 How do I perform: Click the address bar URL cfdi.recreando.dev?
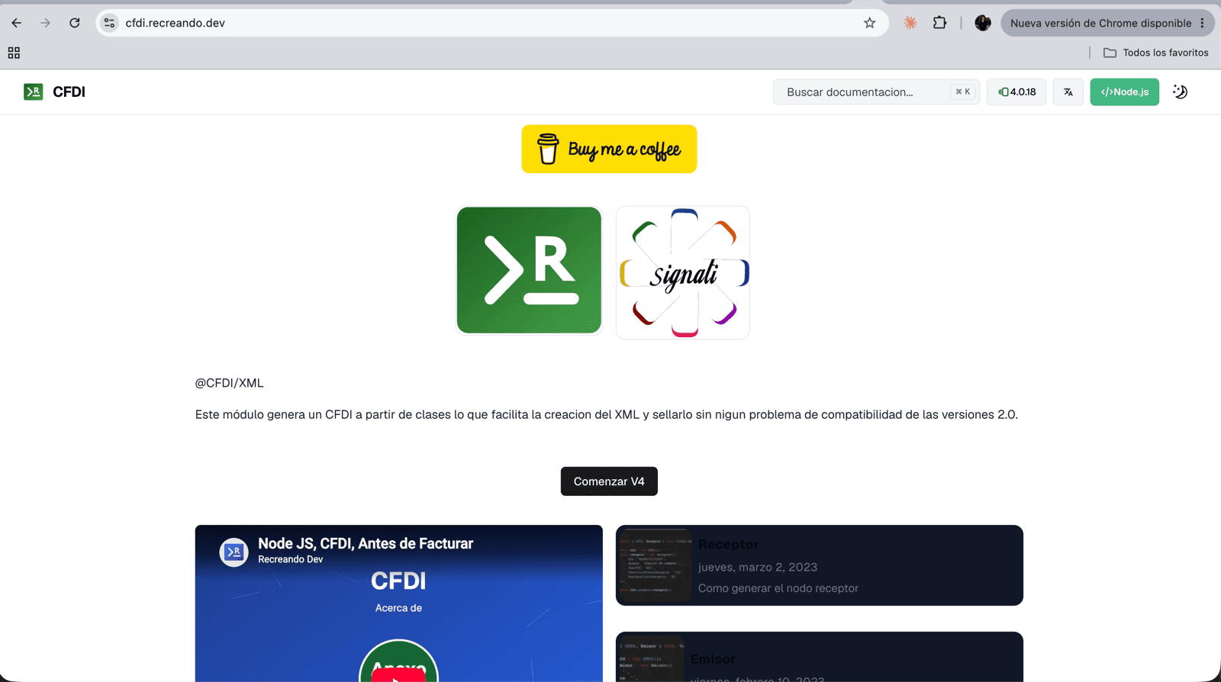tap(176, 23)
